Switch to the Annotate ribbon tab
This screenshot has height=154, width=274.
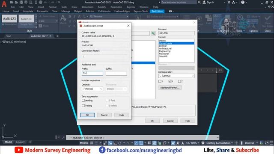click(x=28, y=11)
